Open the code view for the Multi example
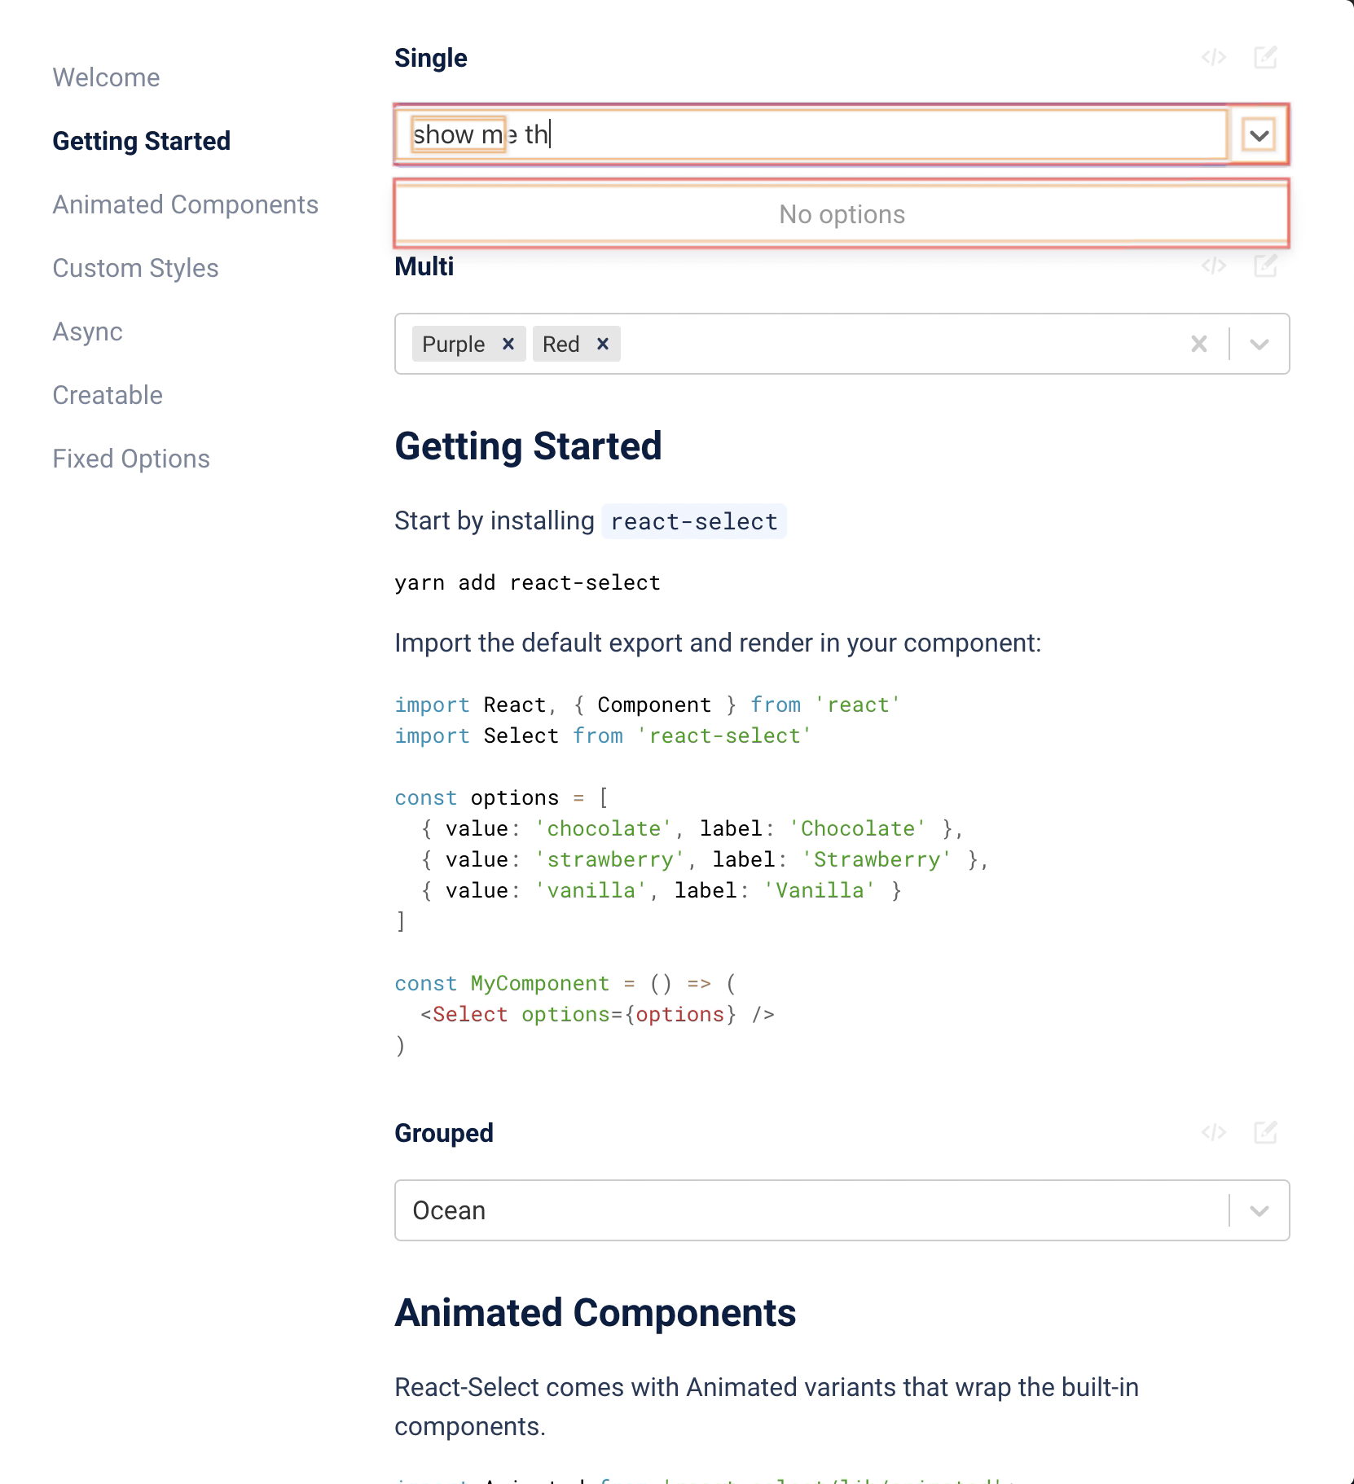The width and height of the screenshot is (1354, 1484). pyautogui.click(x=1213, y=266)
